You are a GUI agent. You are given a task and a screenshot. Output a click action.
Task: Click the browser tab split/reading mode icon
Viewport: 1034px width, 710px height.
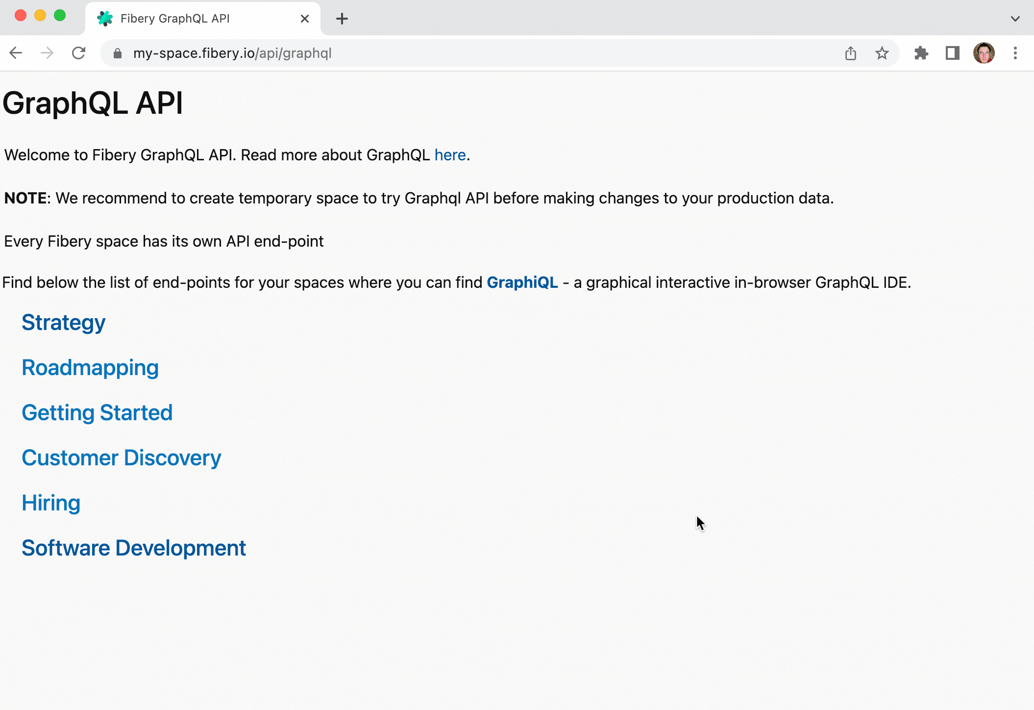[x=952, y=52]
